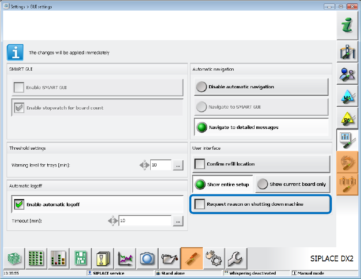Open the stacked green boards icon
The width and height of the screenshot is (361, 279).
pos(14,258)
